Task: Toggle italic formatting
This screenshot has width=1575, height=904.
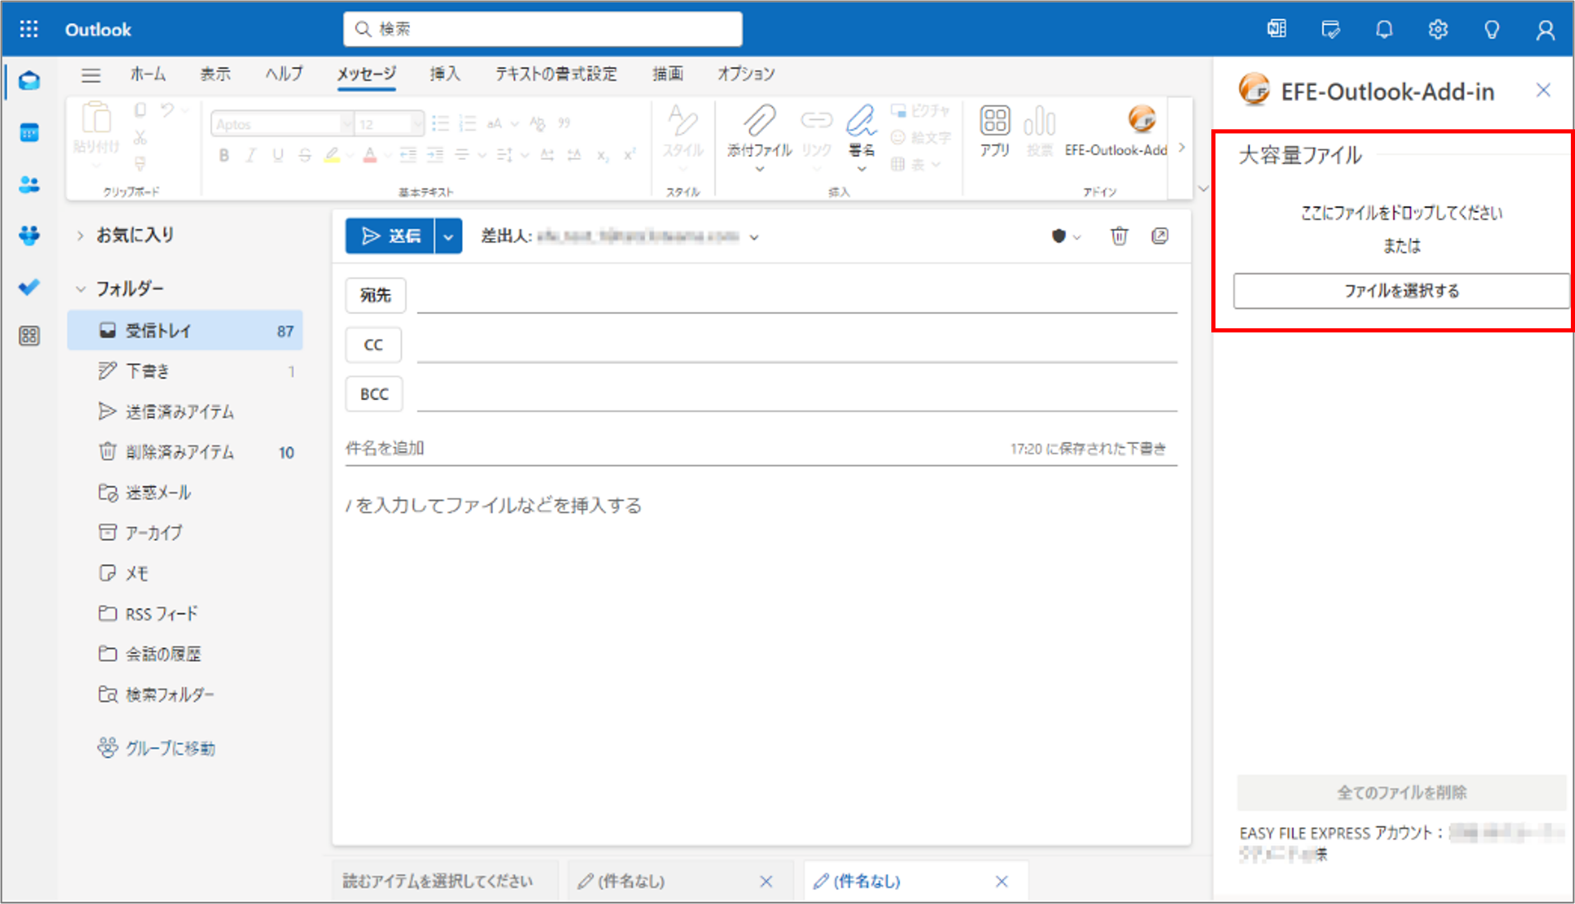Action: coord(251,155)
